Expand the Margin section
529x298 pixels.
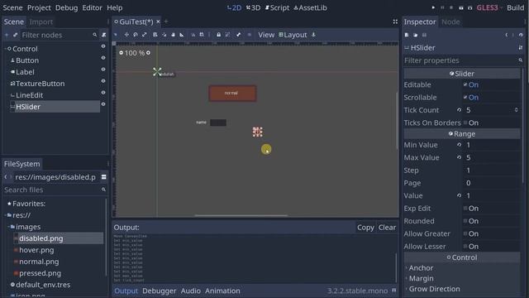click(421, 278)
